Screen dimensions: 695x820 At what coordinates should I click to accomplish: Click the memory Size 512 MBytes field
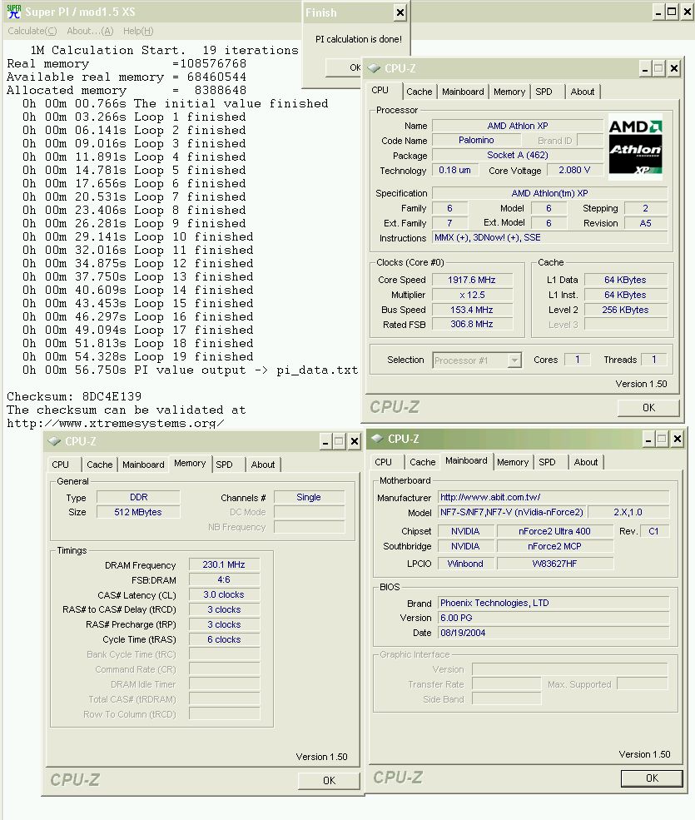point(138,513)
